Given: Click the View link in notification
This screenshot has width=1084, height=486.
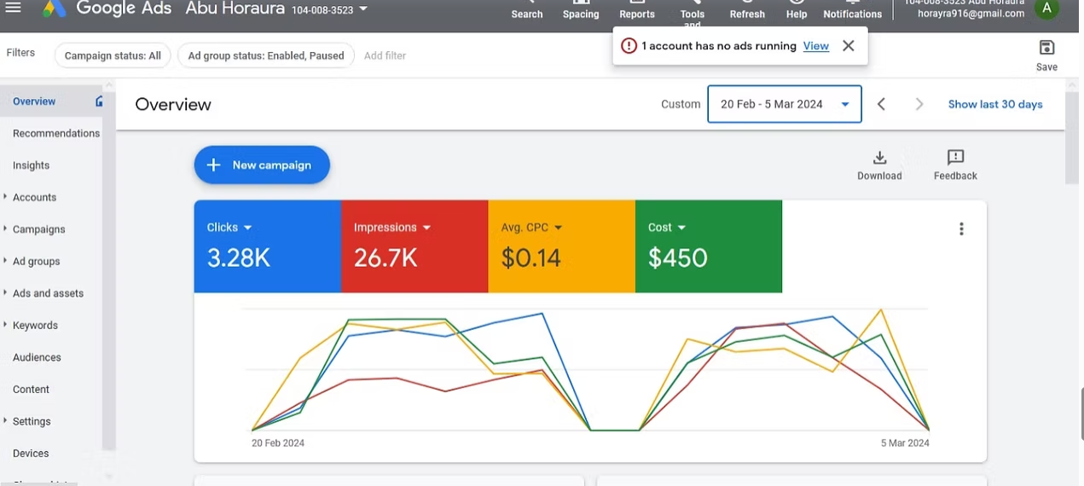Looking at the screenshot, I should (x=815, y=46).
